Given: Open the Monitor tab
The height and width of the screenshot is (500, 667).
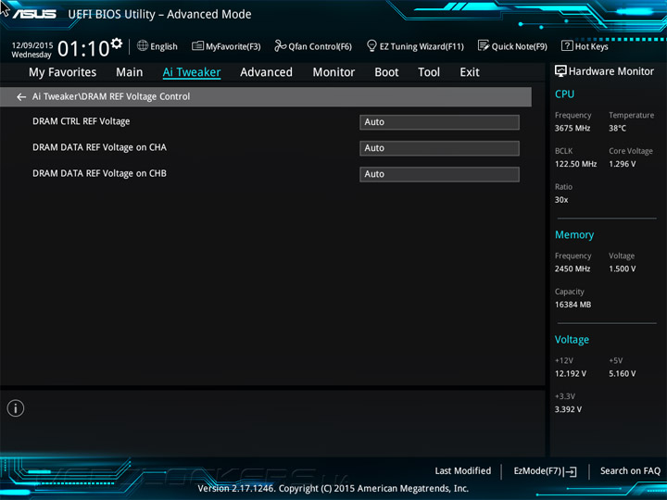Looking at the screenshot, I should click(333, 72).
